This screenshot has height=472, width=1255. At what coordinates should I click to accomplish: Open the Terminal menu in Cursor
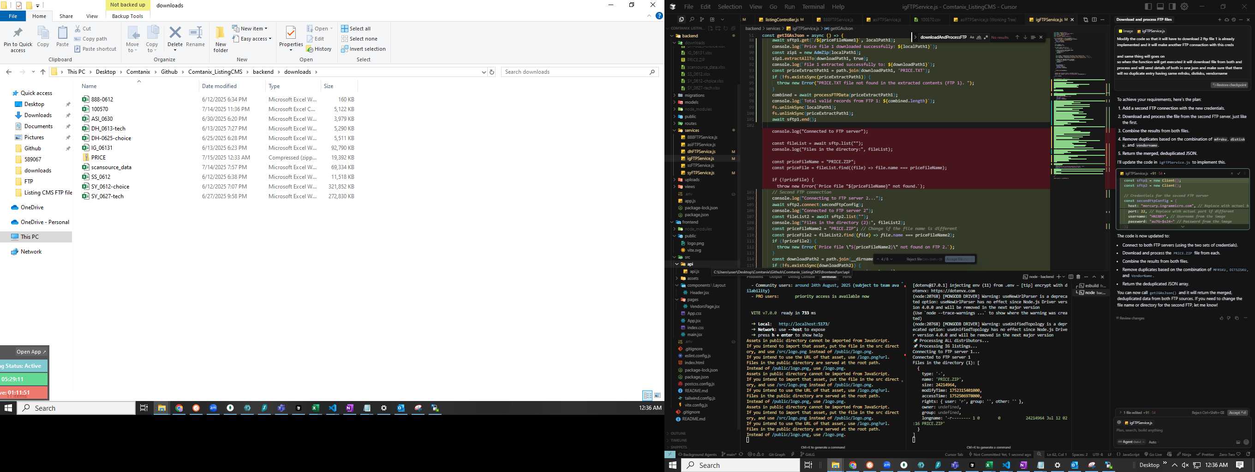[813, 7]
